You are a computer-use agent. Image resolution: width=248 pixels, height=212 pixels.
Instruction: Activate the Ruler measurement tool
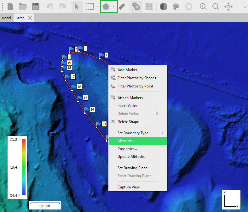(122, 7)
